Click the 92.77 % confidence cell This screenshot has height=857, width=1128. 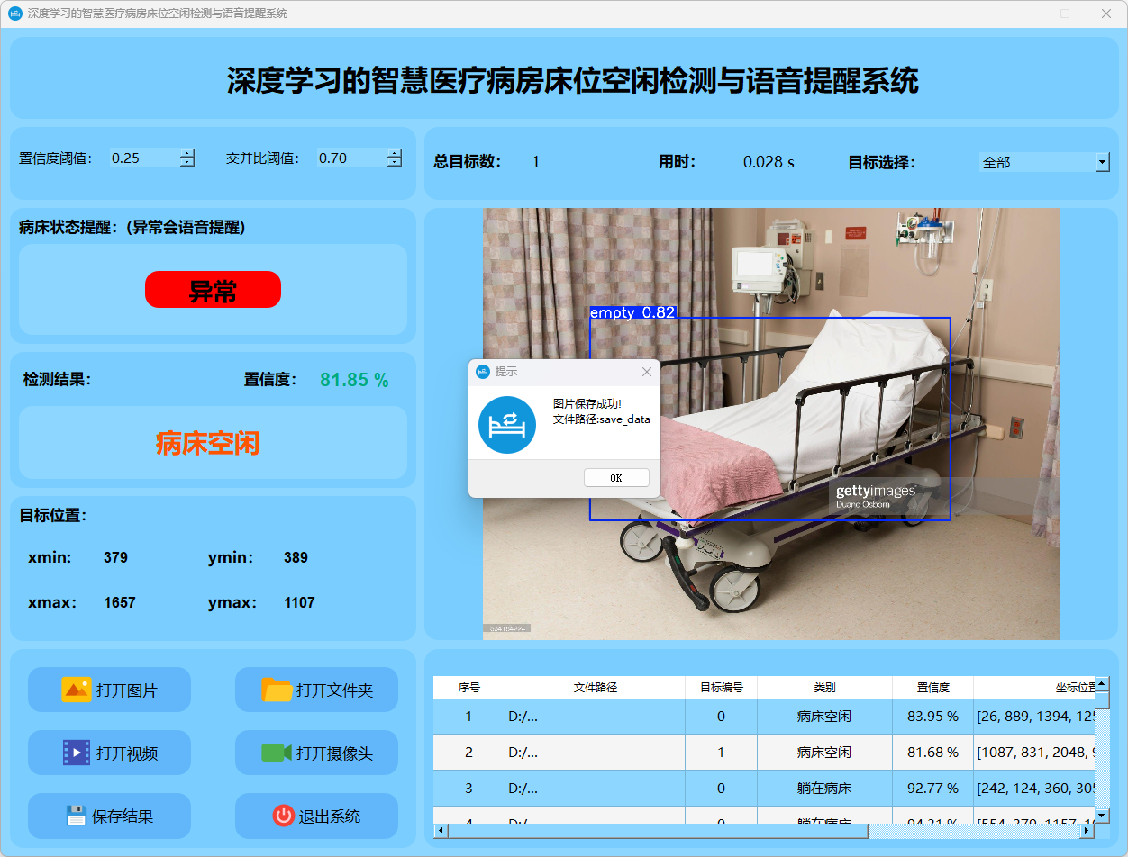(932, 789)
